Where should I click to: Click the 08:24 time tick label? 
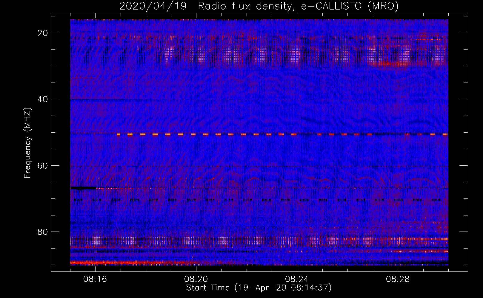tap(297, 279)
